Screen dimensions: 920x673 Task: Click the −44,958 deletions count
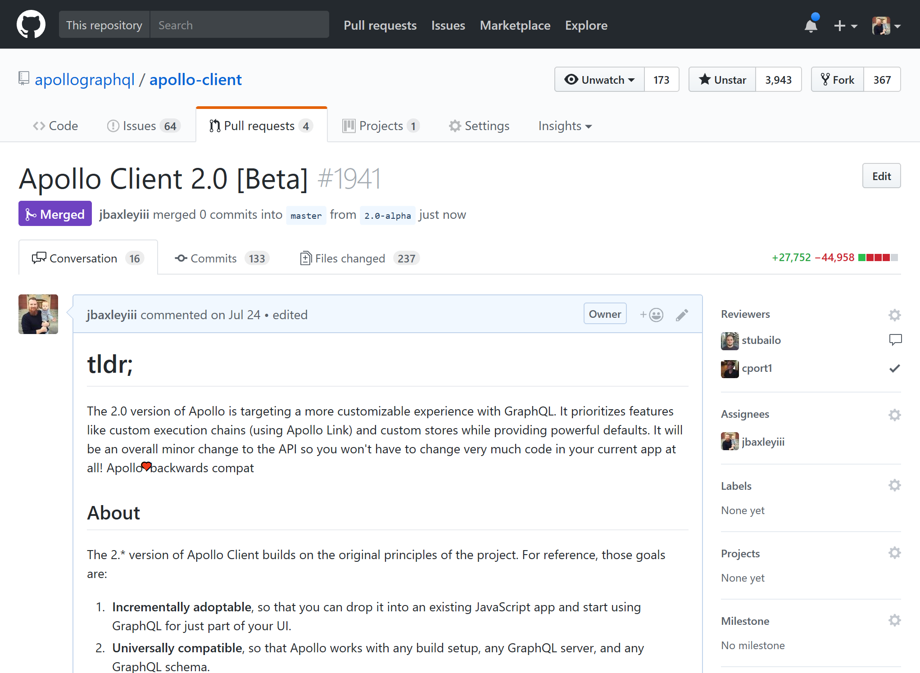tap(834, 257)
